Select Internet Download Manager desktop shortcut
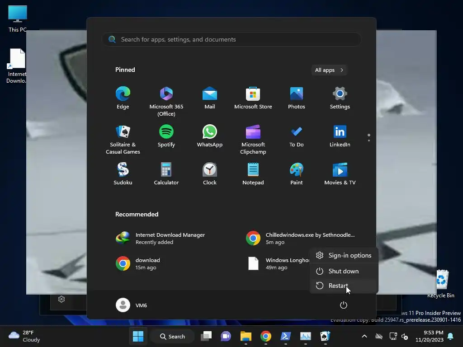Screen dimensions: 463x347 tap(17, 66)
